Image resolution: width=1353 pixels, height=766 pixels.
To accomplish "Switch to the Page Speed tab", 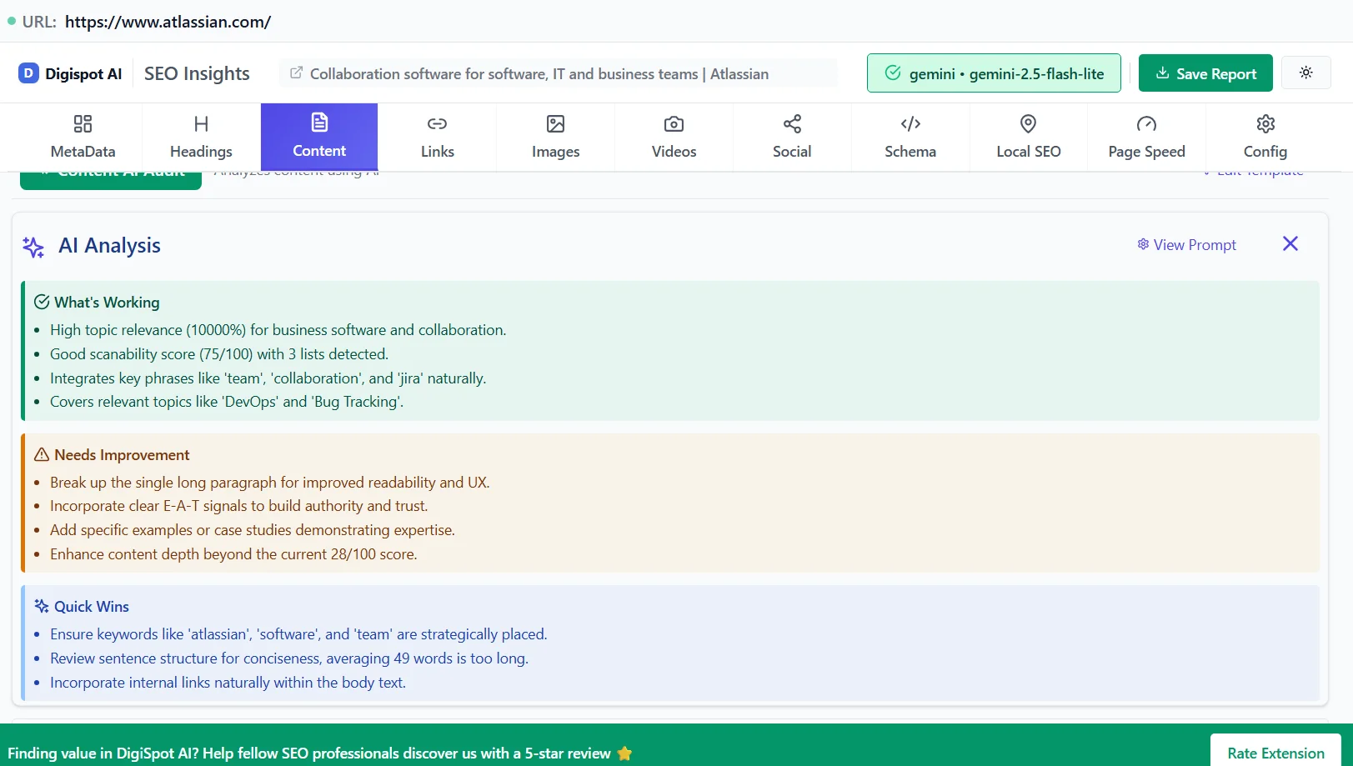I will pyautogui.click(x=1146, y=137).
